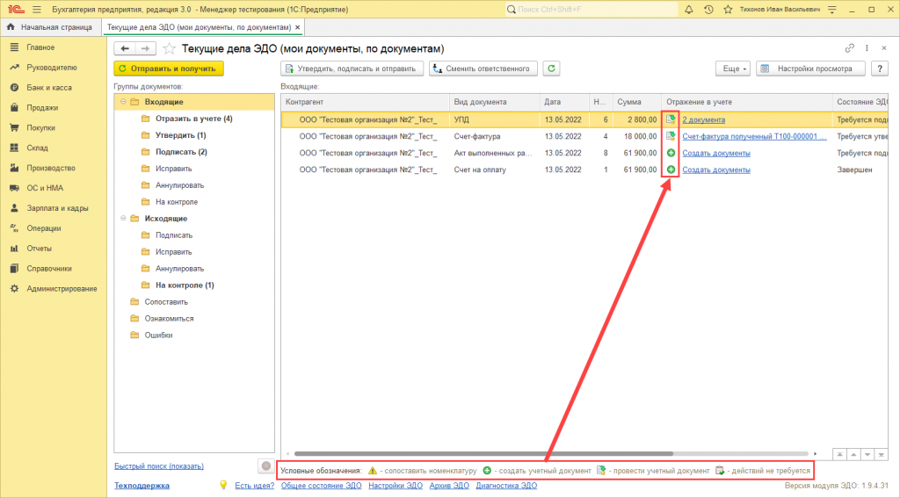900x498 pixels.
Task: Open Главное section in sidebar
Action: pos(40,47)
